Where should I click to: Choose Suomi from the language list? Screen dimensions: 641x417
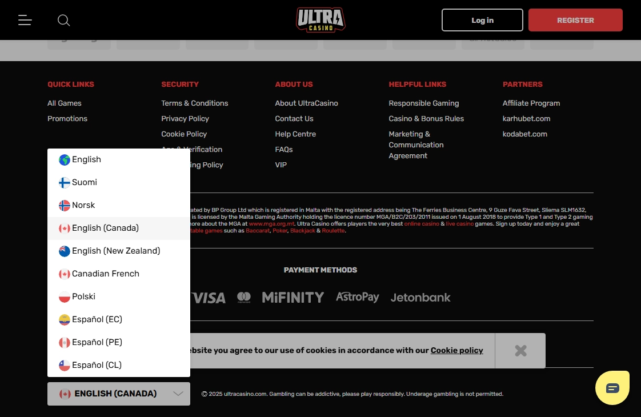tap(119, 182)
